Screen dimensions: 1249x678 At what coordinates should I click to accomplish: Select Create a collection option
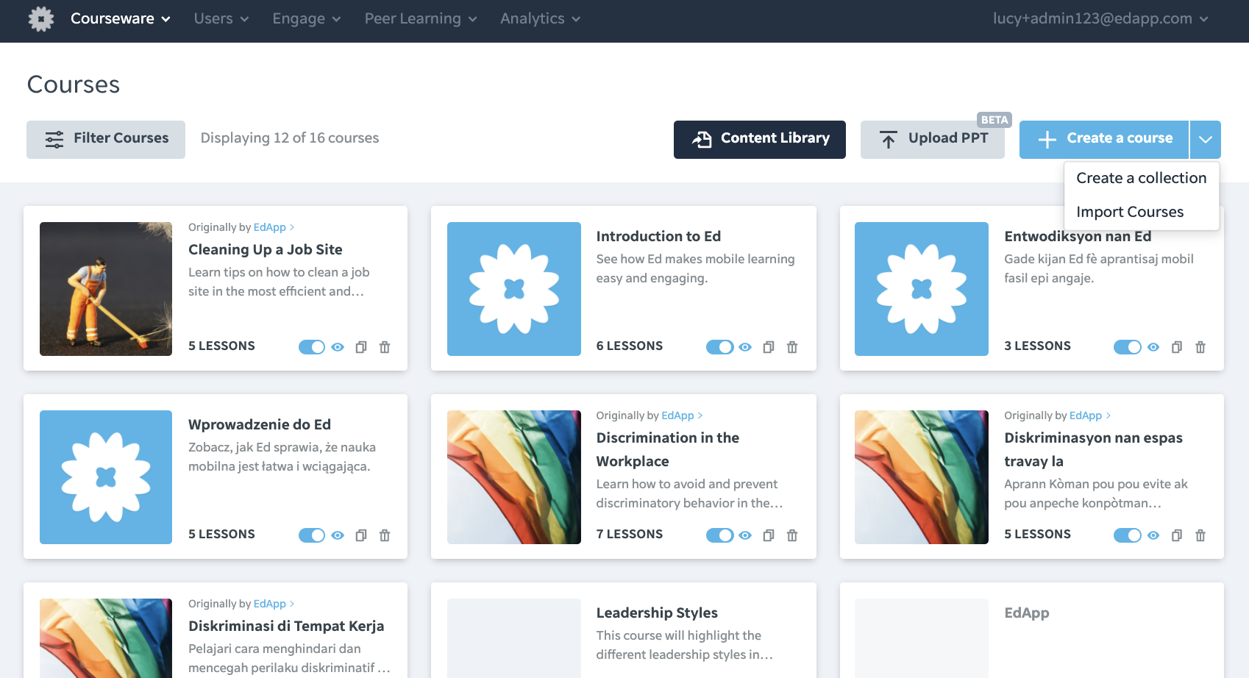tap(1142, 178)
